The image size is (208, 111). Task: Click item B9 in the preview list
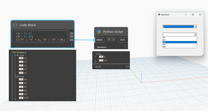point(25,94)
